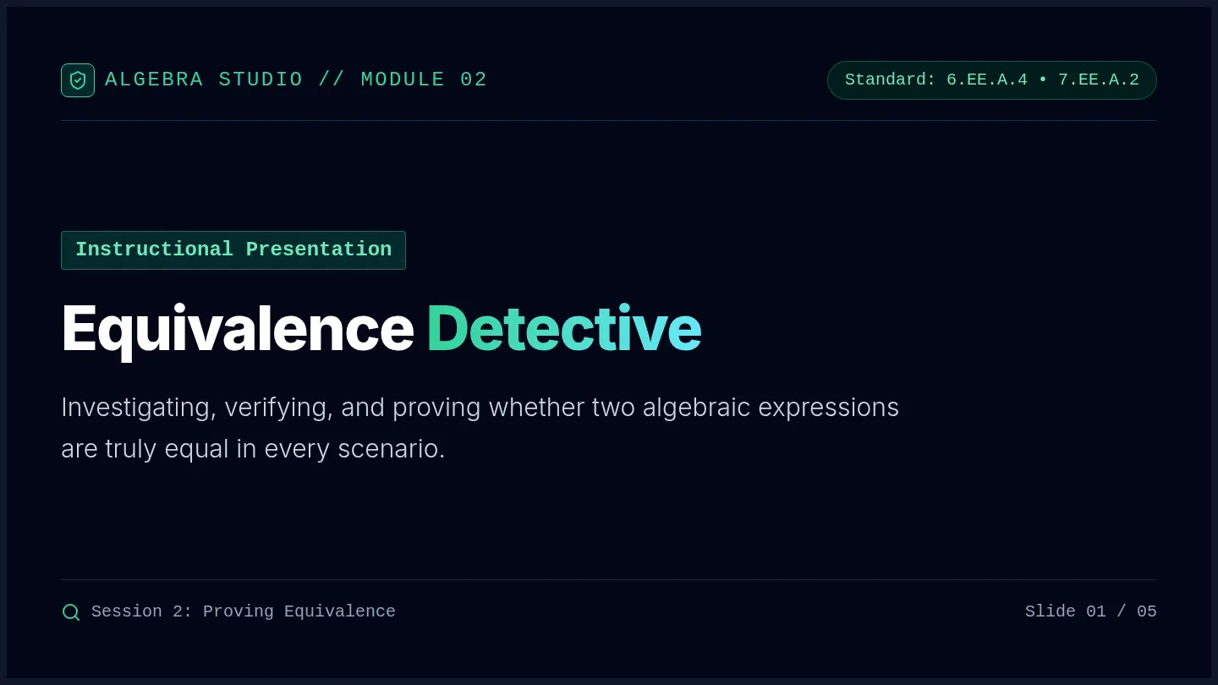The image size is (1218, 685).
Task: Click the gradient word Detective
Action: 564,329
